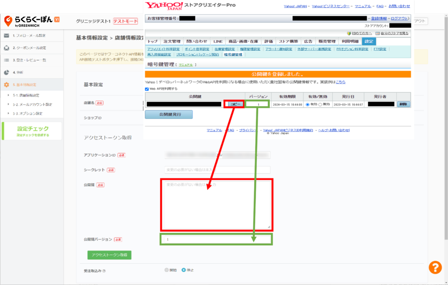Open the 注文管理 tab

tap(171, 42)
